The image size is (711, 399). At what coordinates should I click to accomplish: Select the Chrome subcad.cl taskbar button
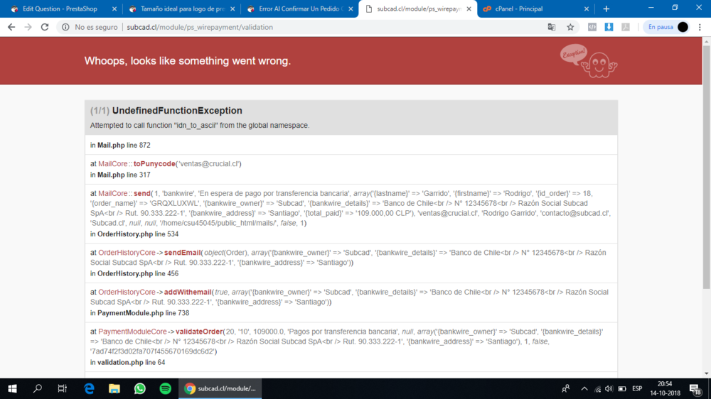[x=220, y=388]
